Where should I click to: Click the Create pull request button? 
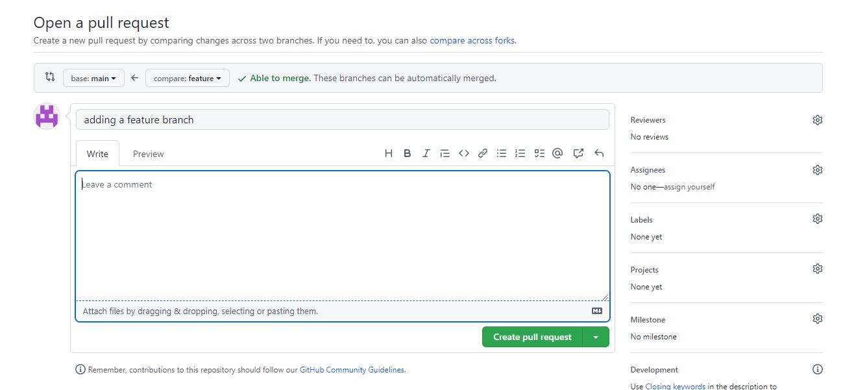click(x=532, y=337)
